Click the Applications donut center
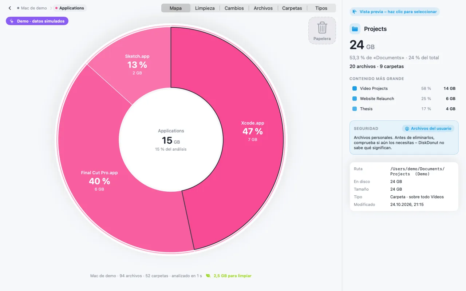The width and height of the screenshot is (466, 291). 171,140
